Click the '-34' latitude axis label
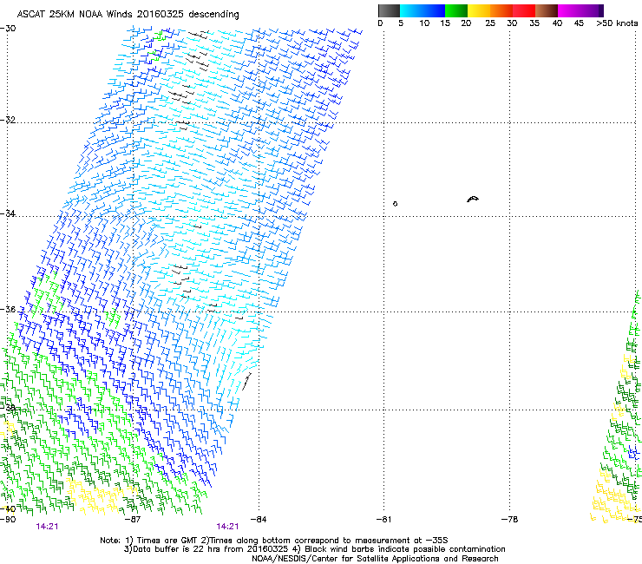Screen dimensions: 642x564 click(x=8, y=213)
